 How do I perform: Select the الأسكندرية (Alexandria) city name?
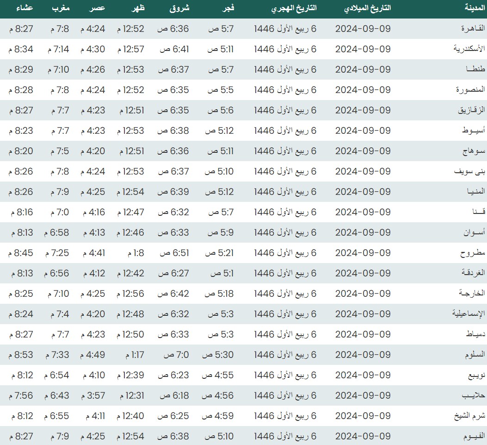[468, 49]
